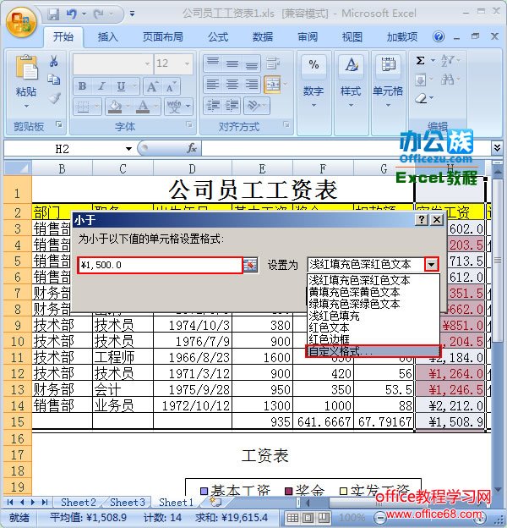Open Find and Select binoculars
The width and height of the screenshot is (507, 528).
pos(447,80)
